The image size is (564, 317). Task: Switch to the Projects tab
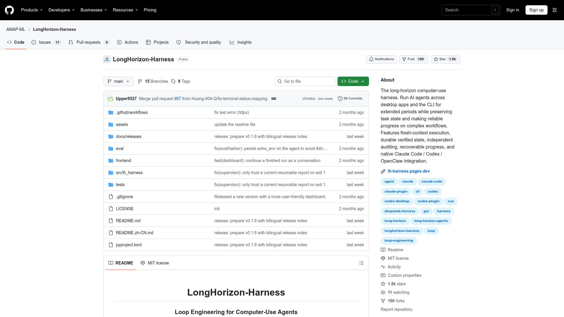point(157,42)
